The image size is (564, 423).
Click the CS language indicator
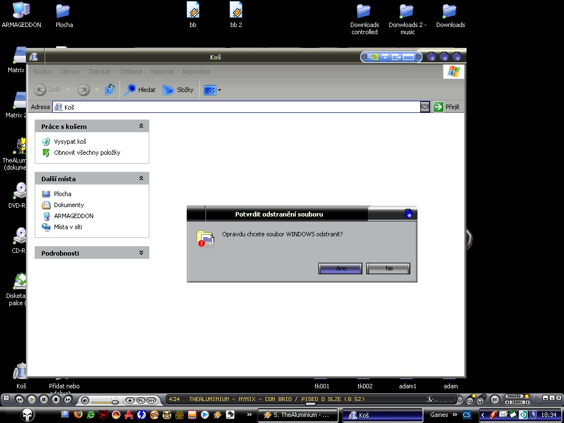pos(467,415)
